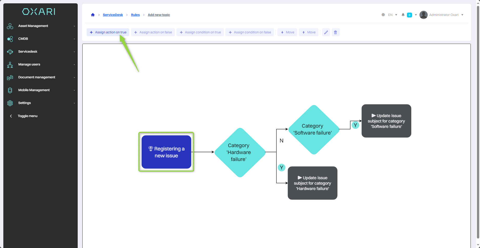Click the trash delete icon in toolbar
The height and width of the screenshot is (248, 480).
[335, 32]
